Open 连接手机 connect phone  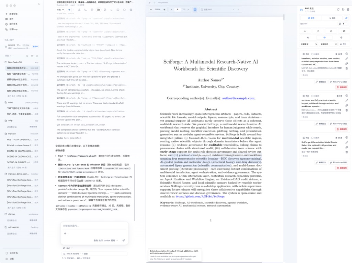[12, 253]
